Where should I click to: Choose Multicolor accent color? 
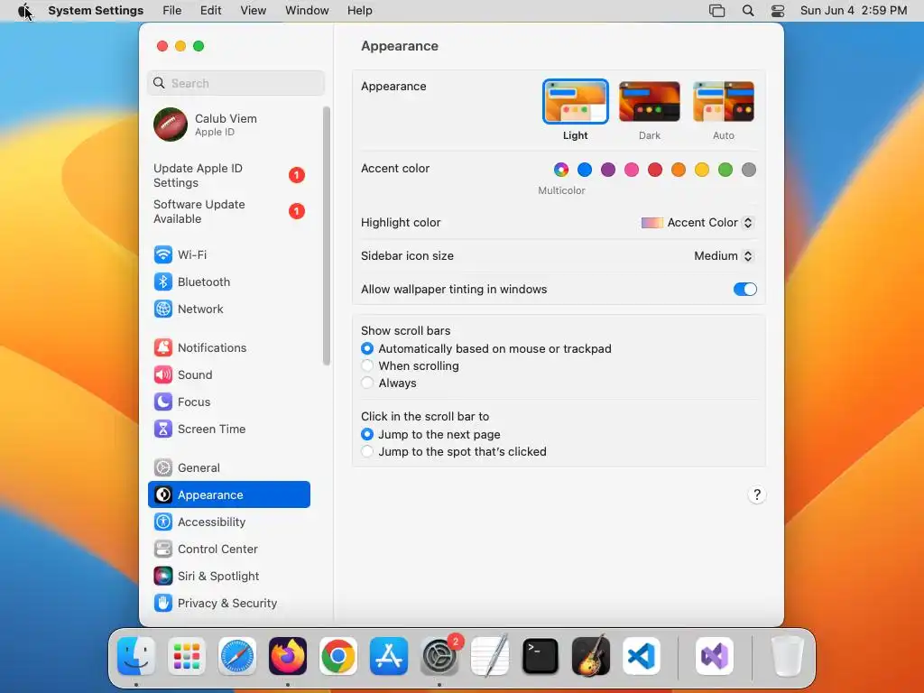(x=561, y=170)
